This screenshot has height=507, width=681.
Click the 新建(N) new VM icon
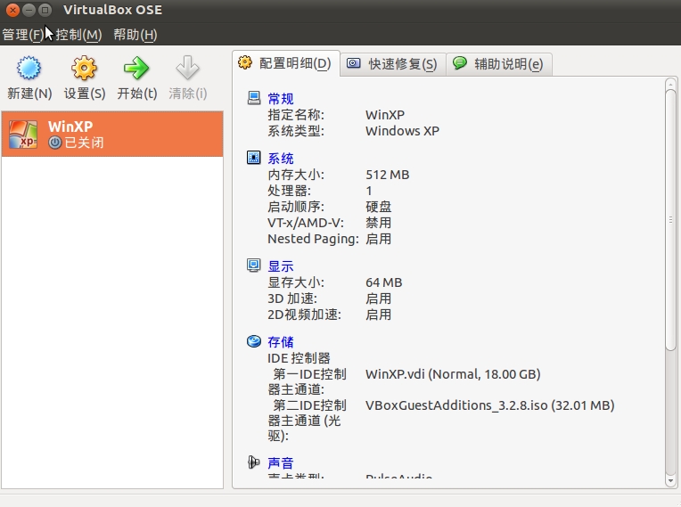coord(29,68)
